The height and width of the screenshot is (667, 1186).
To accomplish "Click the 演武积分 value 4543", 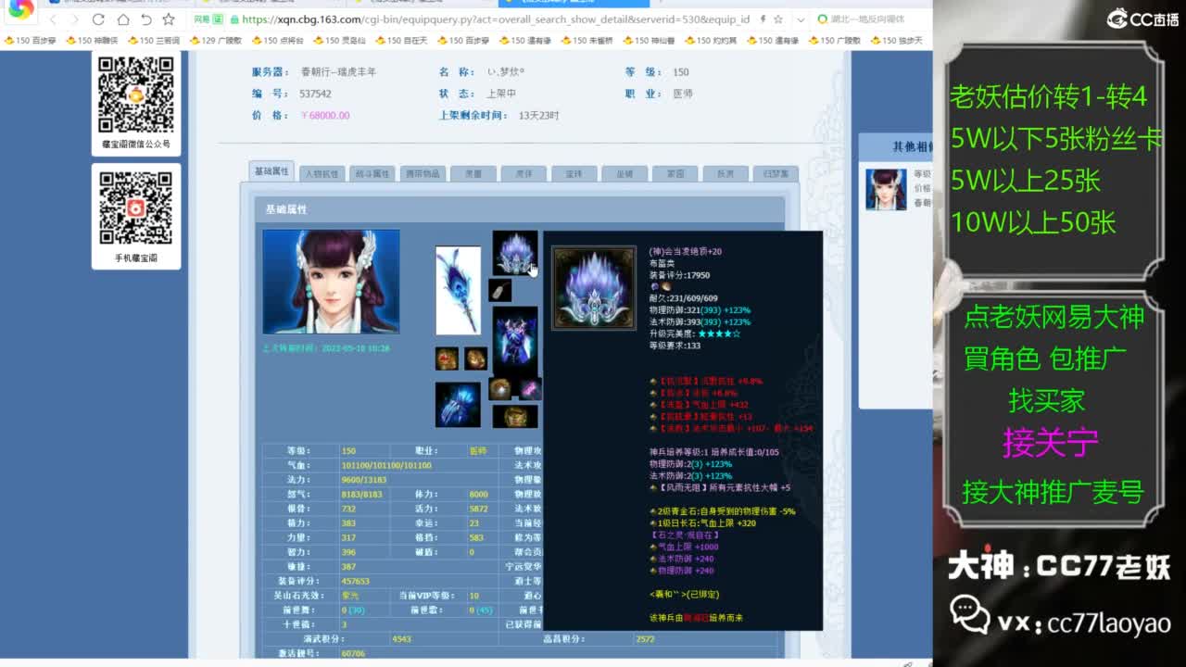I will click(x=402, y=639).
